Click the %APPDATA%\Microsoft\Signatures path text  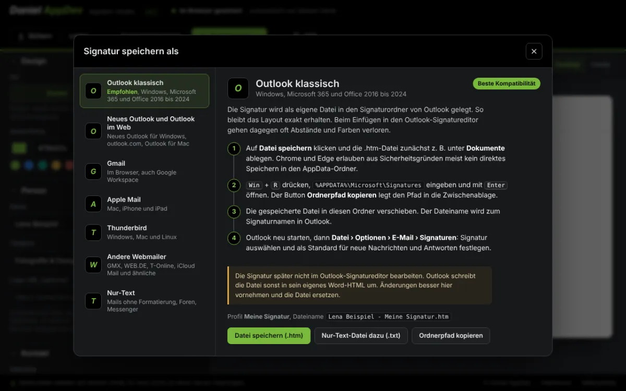[x=368, y=185]
